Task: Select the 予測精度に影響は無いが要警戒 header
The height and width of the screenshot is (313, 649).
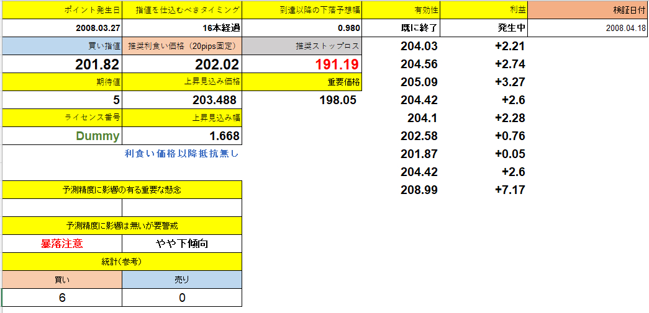Action: (122, 226)
